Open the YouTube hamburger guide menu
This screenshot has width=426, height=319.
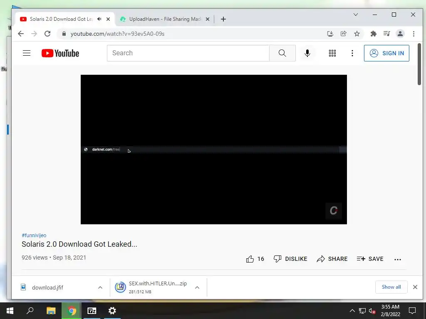(27, 53)
